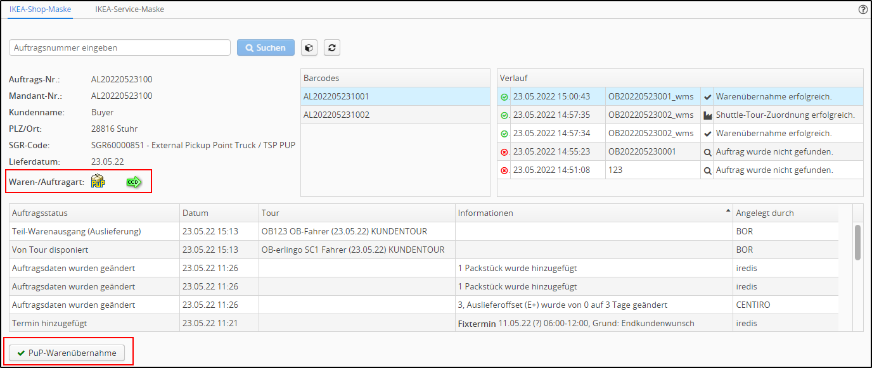Select history entry OB202205230001
The height and width of the screenshot is (368, 872).
pyautogui.click(x=642, y=152)
